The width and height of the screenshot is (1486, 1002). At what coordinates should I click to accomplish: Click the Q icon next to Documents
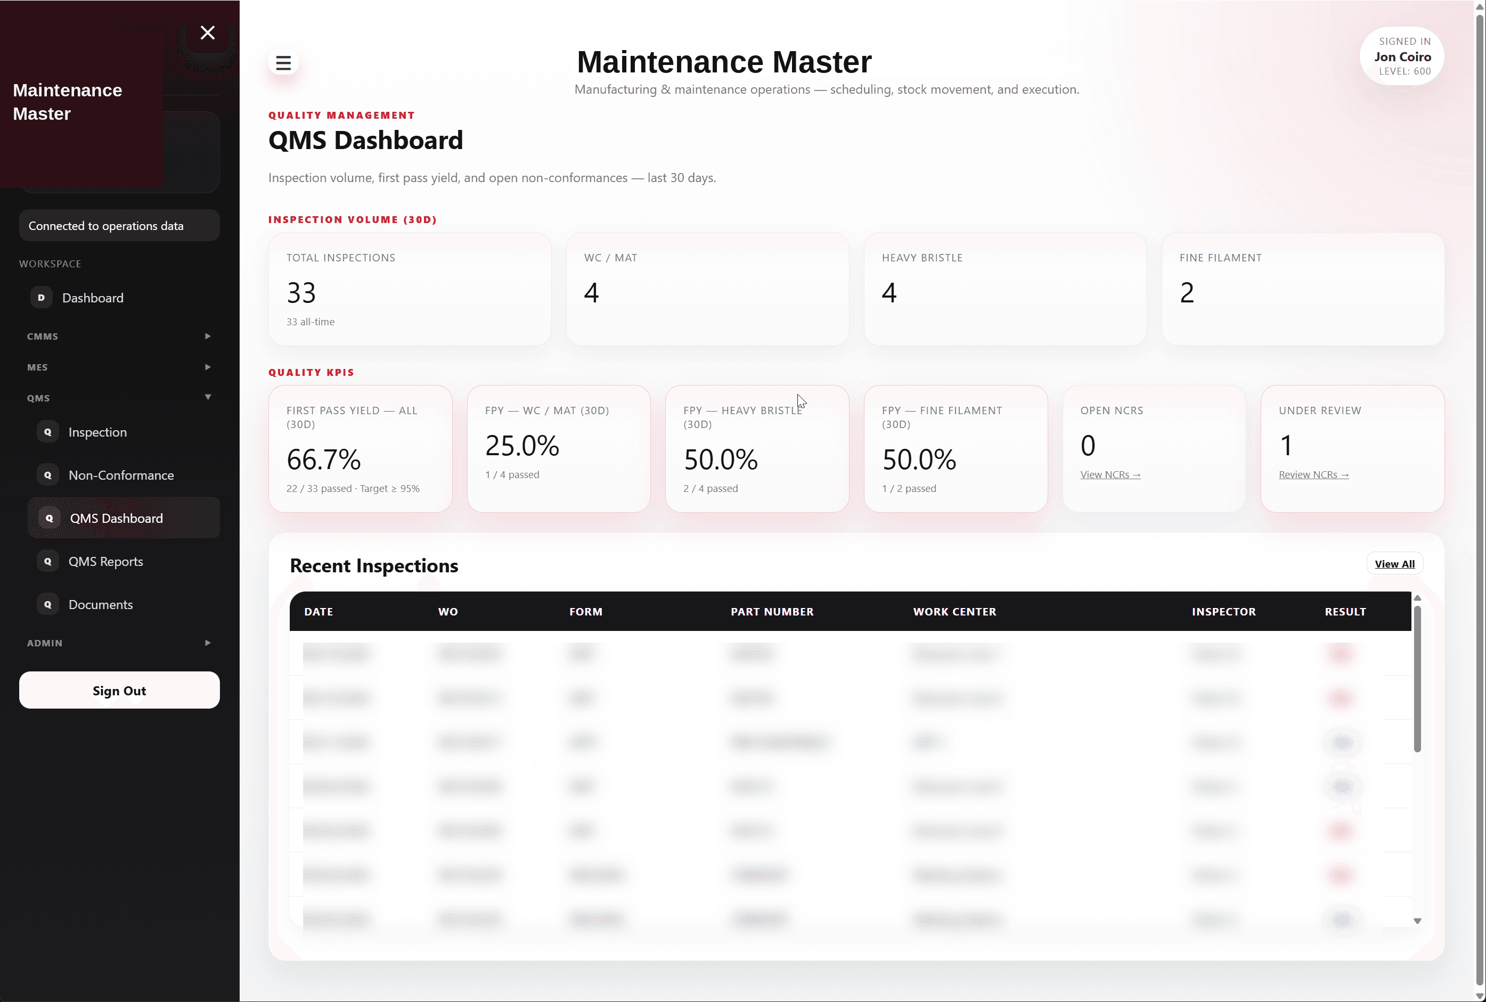[x=48, y=604]
